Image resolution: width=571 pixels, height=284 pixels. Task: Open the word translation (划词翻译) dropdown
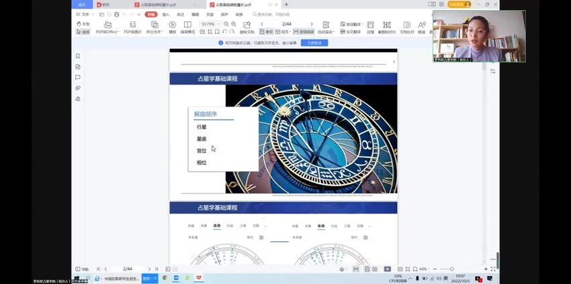click(351, 24)
